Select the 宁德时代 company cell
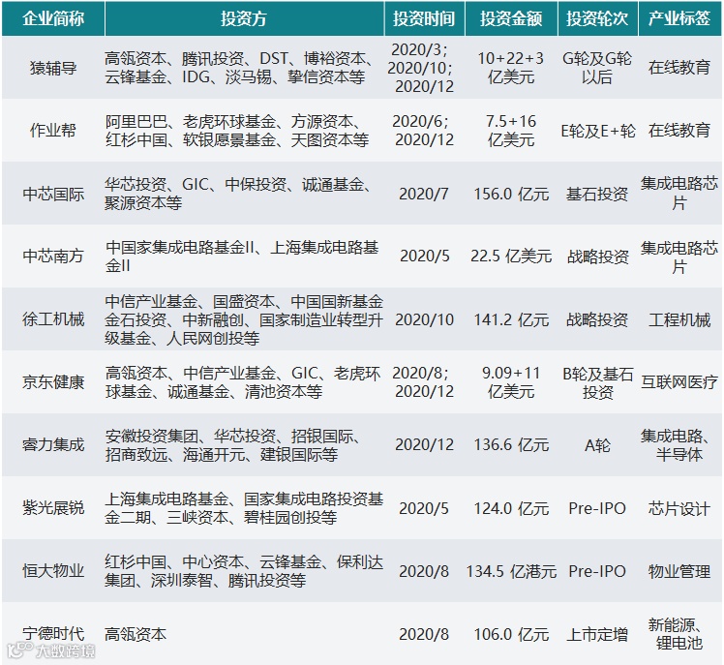 (53, 634)
